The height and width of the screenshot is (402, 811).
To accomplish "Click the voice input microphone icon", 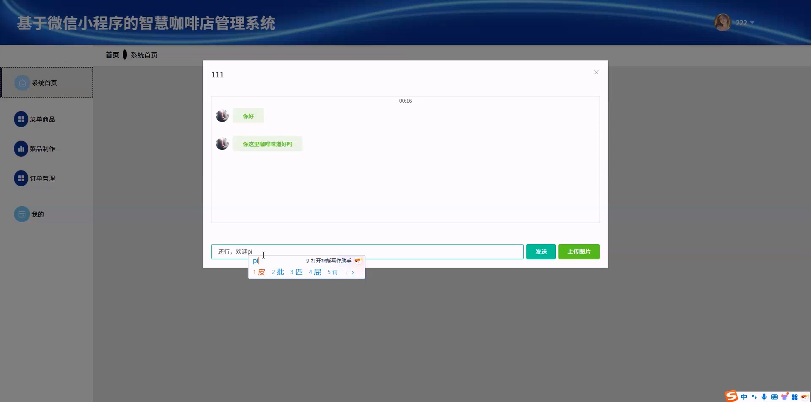I will (x=764, y=397).
